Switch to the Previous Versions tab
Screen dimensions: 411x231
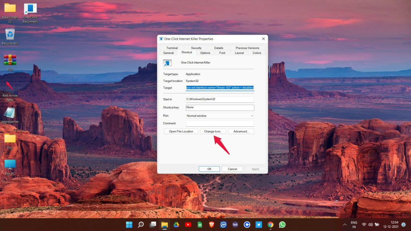247,48
